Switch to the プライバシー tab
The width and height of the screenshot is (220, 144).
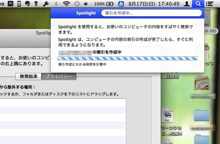(59, 76)
